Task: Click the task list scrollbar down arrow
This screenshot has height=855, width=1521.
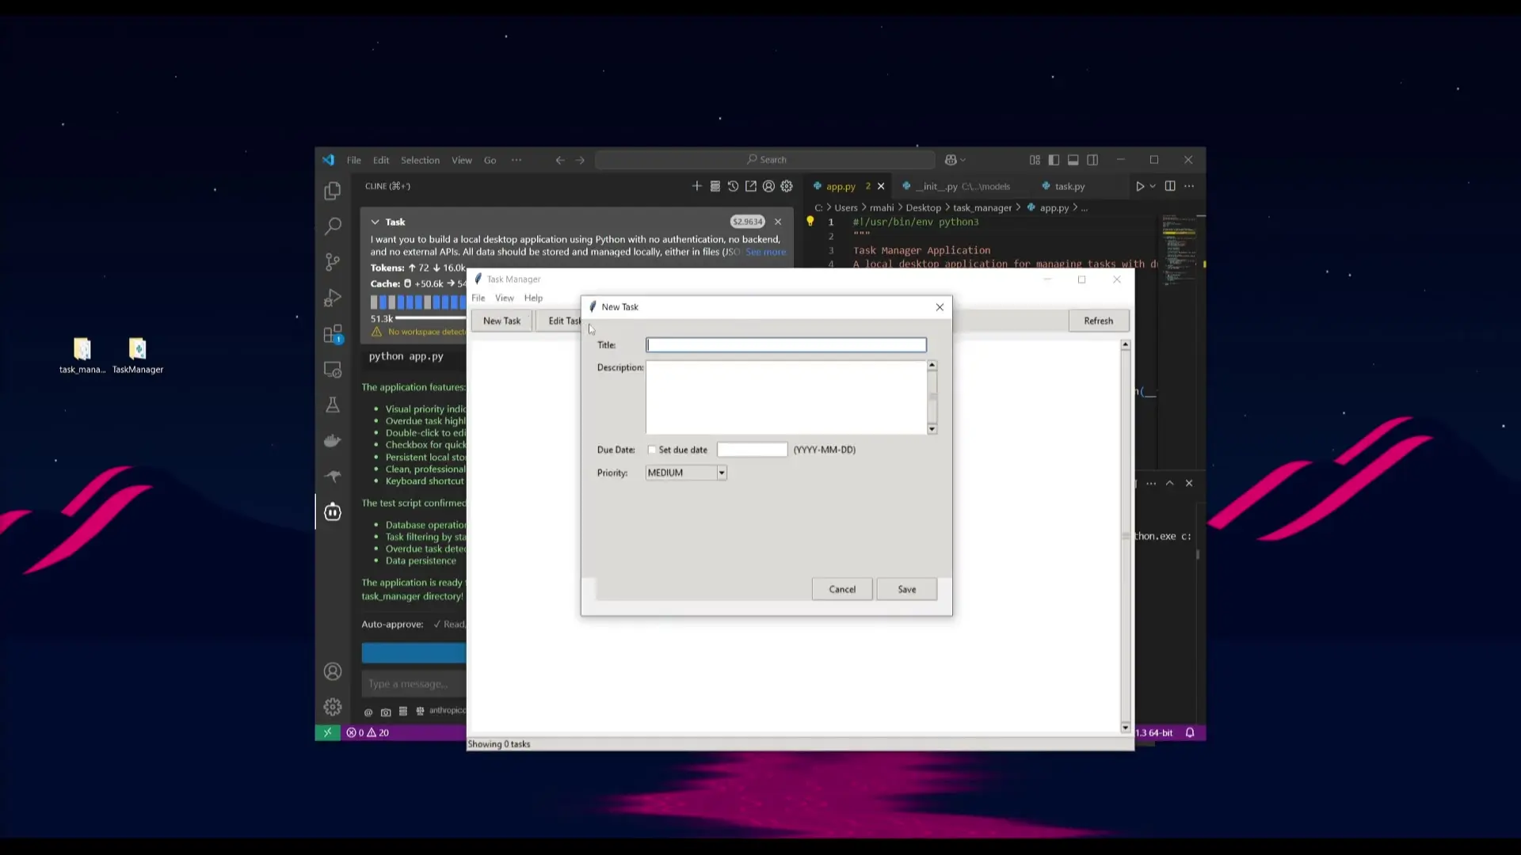Action: click(x=1125, y=728)
